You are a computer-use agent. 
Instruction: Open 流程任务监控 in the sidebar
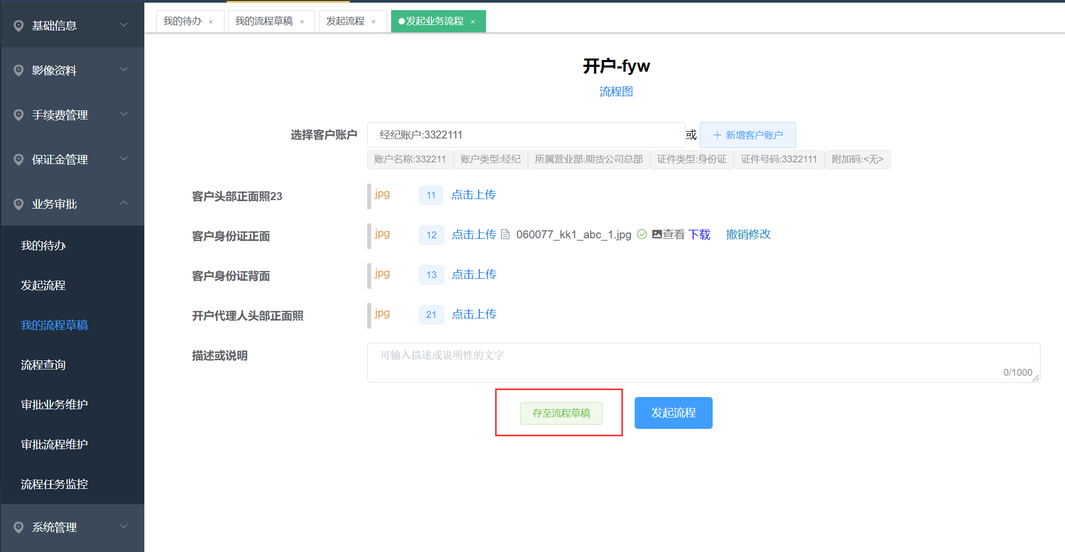pyautogui.click(x=72, y=484)
